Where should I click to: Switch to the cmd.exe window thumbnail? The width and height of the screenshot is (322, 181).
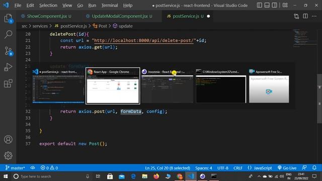click(x=221, y=86)
